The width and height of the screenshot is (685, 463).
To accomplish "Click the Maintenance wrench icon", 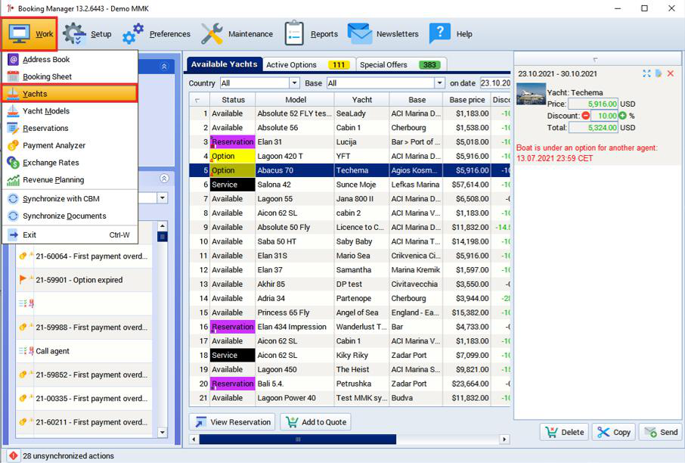I will pos(212,33).
